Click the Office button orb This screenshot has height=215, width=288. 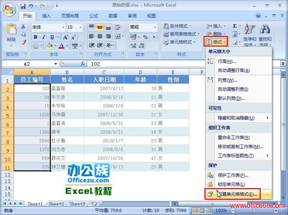(x=10, y=10)
